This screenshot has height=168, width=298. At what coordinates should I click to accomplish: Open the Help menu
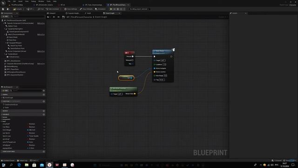coord(55,1)
